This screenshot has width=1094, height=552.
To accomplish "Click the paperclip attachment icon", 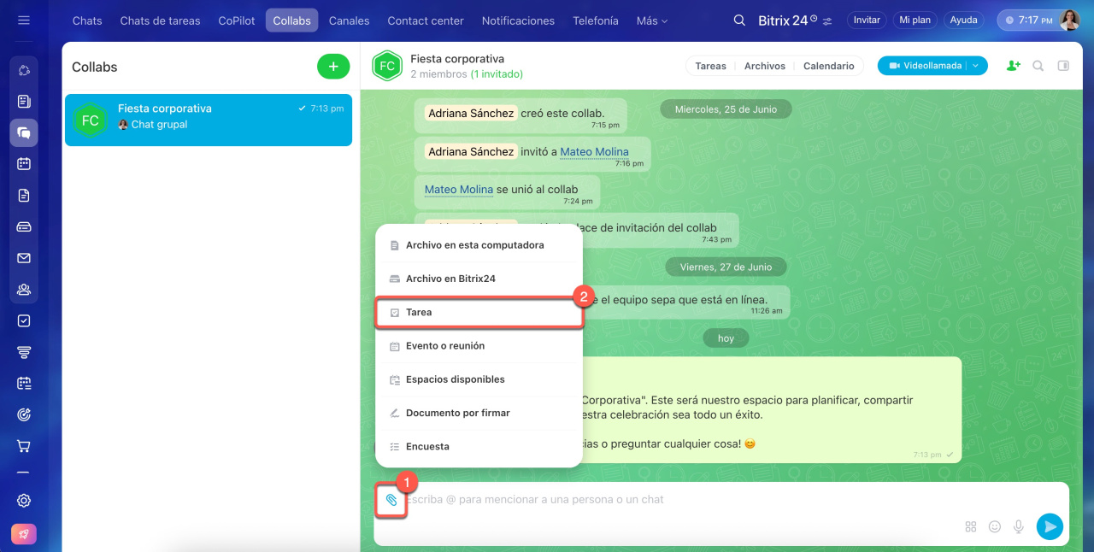I will coord(391,500).
